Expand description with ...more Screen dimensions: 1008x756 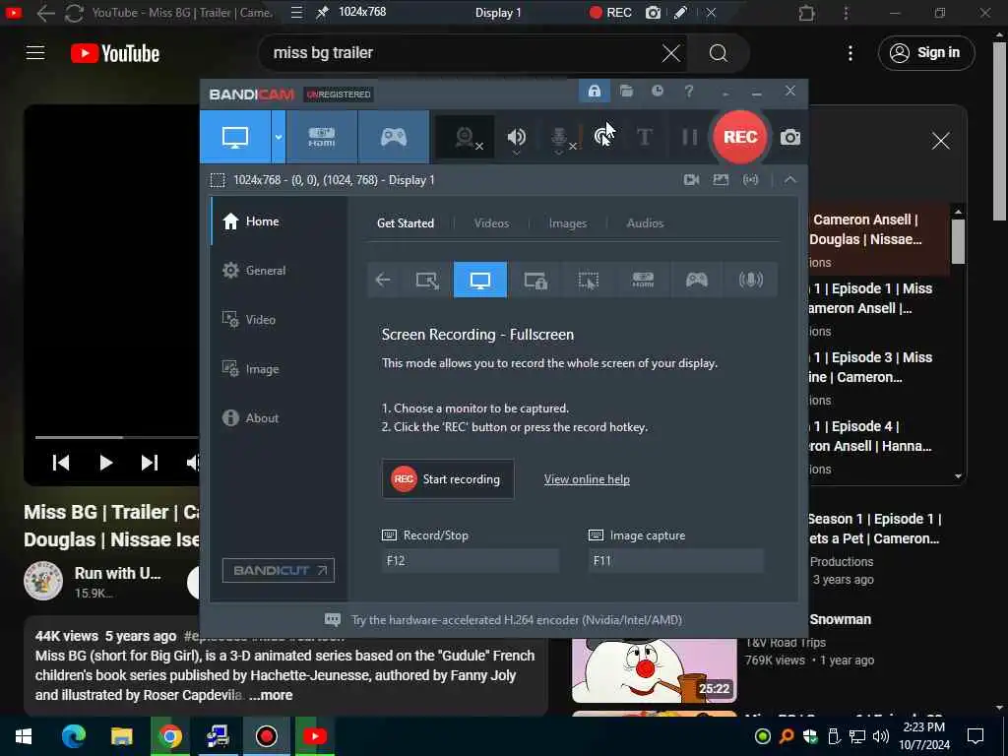click(x=271, y=695)
